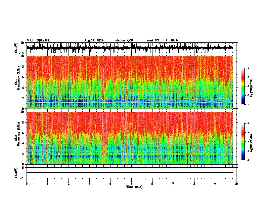Click the '8' kHz tick on ch.1 frequency axis

click(x=24, y=67)
